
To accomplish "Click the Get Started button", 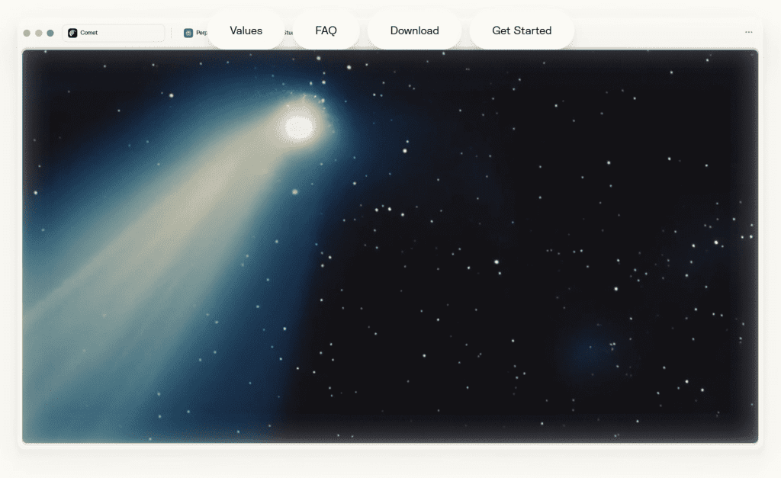I will pos(522,30).
